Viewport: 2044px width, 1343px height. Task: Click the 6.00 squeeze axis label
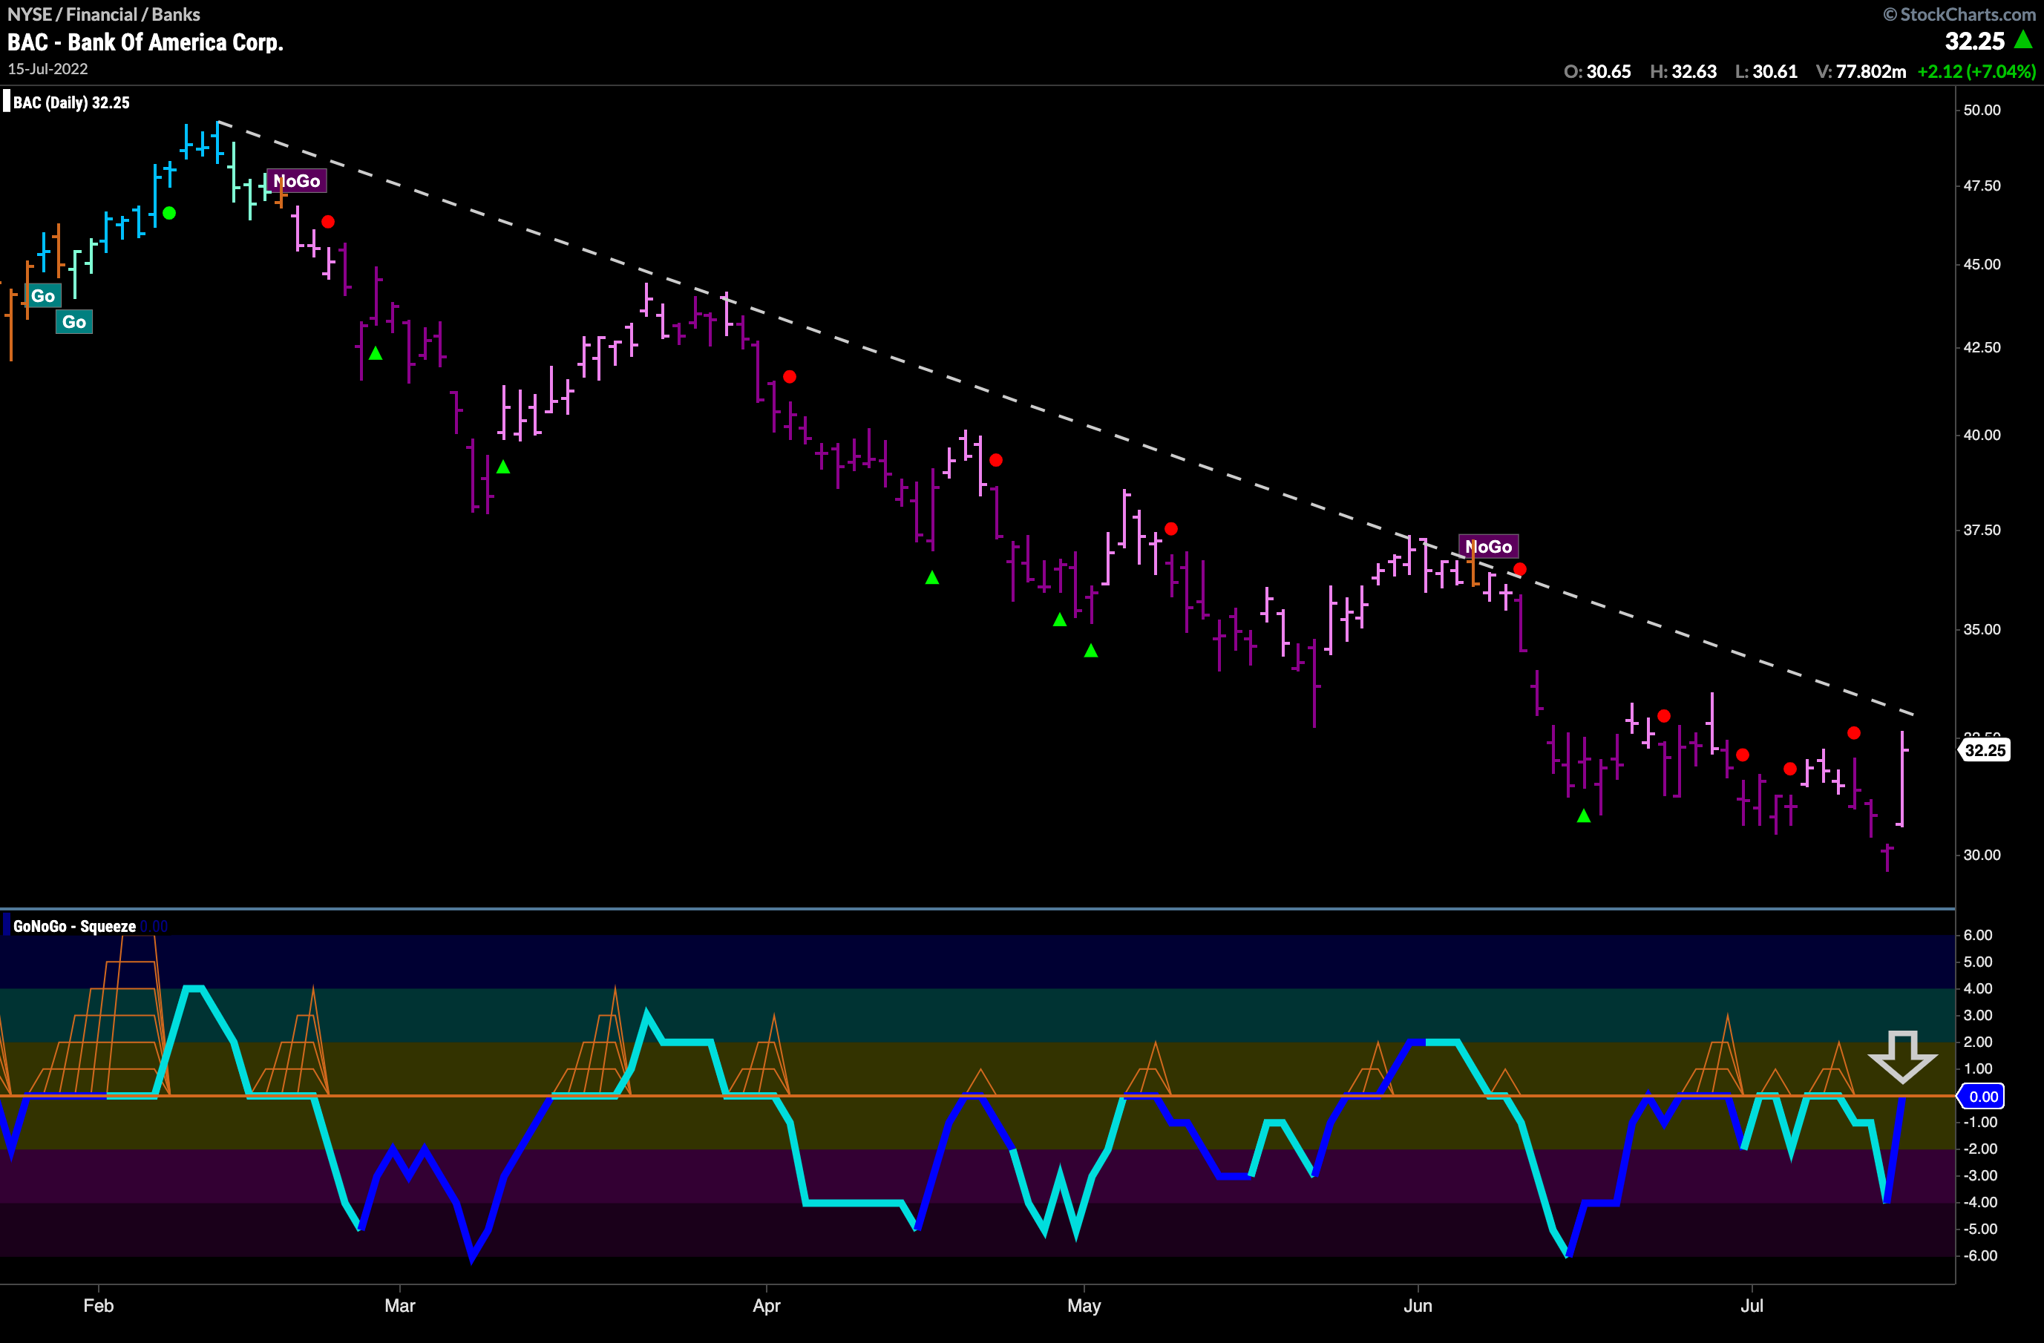(x=1978, y=935)
